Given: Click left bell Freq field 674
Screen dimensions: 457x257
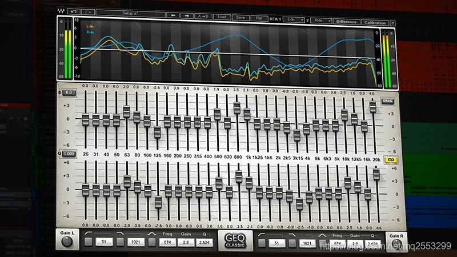Looking at the screenshot, I should point(167,242).
